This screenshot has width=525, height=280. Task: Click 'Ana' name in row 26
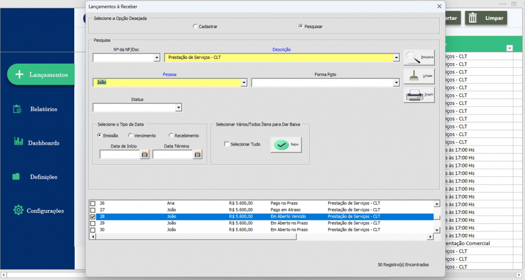click(170, 203)
